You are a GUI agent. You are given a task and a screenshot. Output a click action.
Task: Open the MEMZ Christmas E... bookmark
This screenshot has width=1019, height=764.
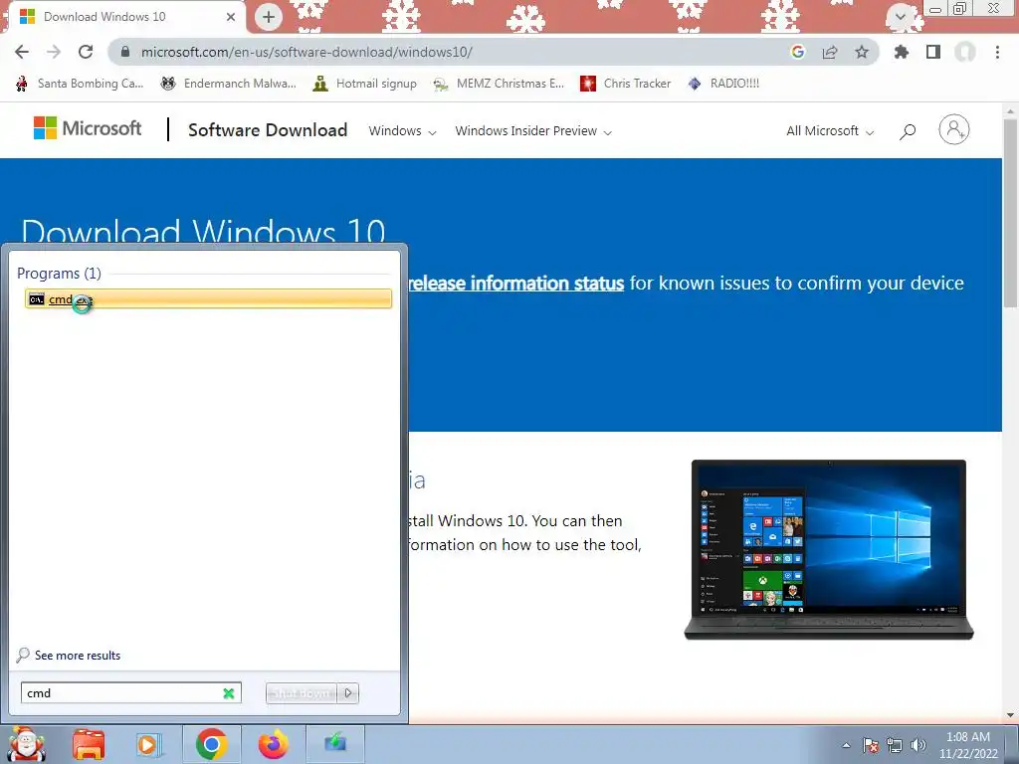click(x=499, y=84)
